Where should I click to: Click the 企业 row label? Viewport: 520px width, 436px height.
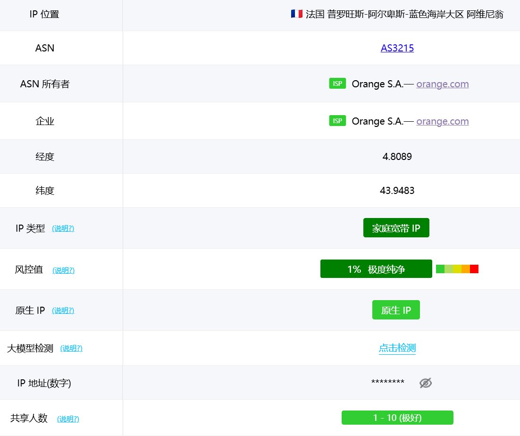pyautogui.click(x=45, y=121)
